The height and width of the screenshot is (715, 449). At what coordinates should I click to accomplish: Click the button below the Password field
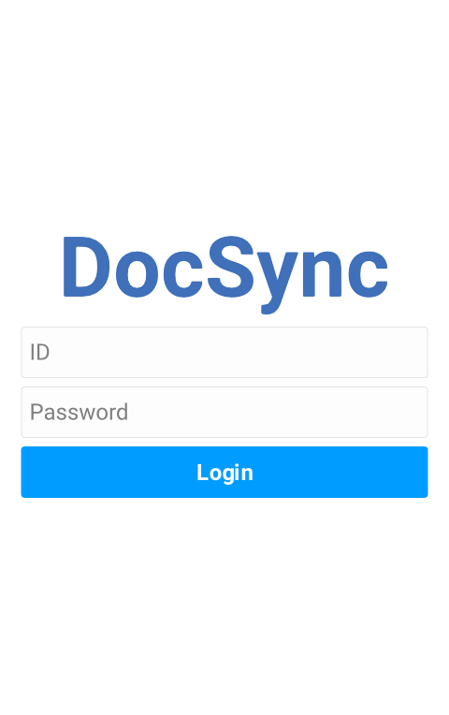pyautogui.click(x=224, y=472)
